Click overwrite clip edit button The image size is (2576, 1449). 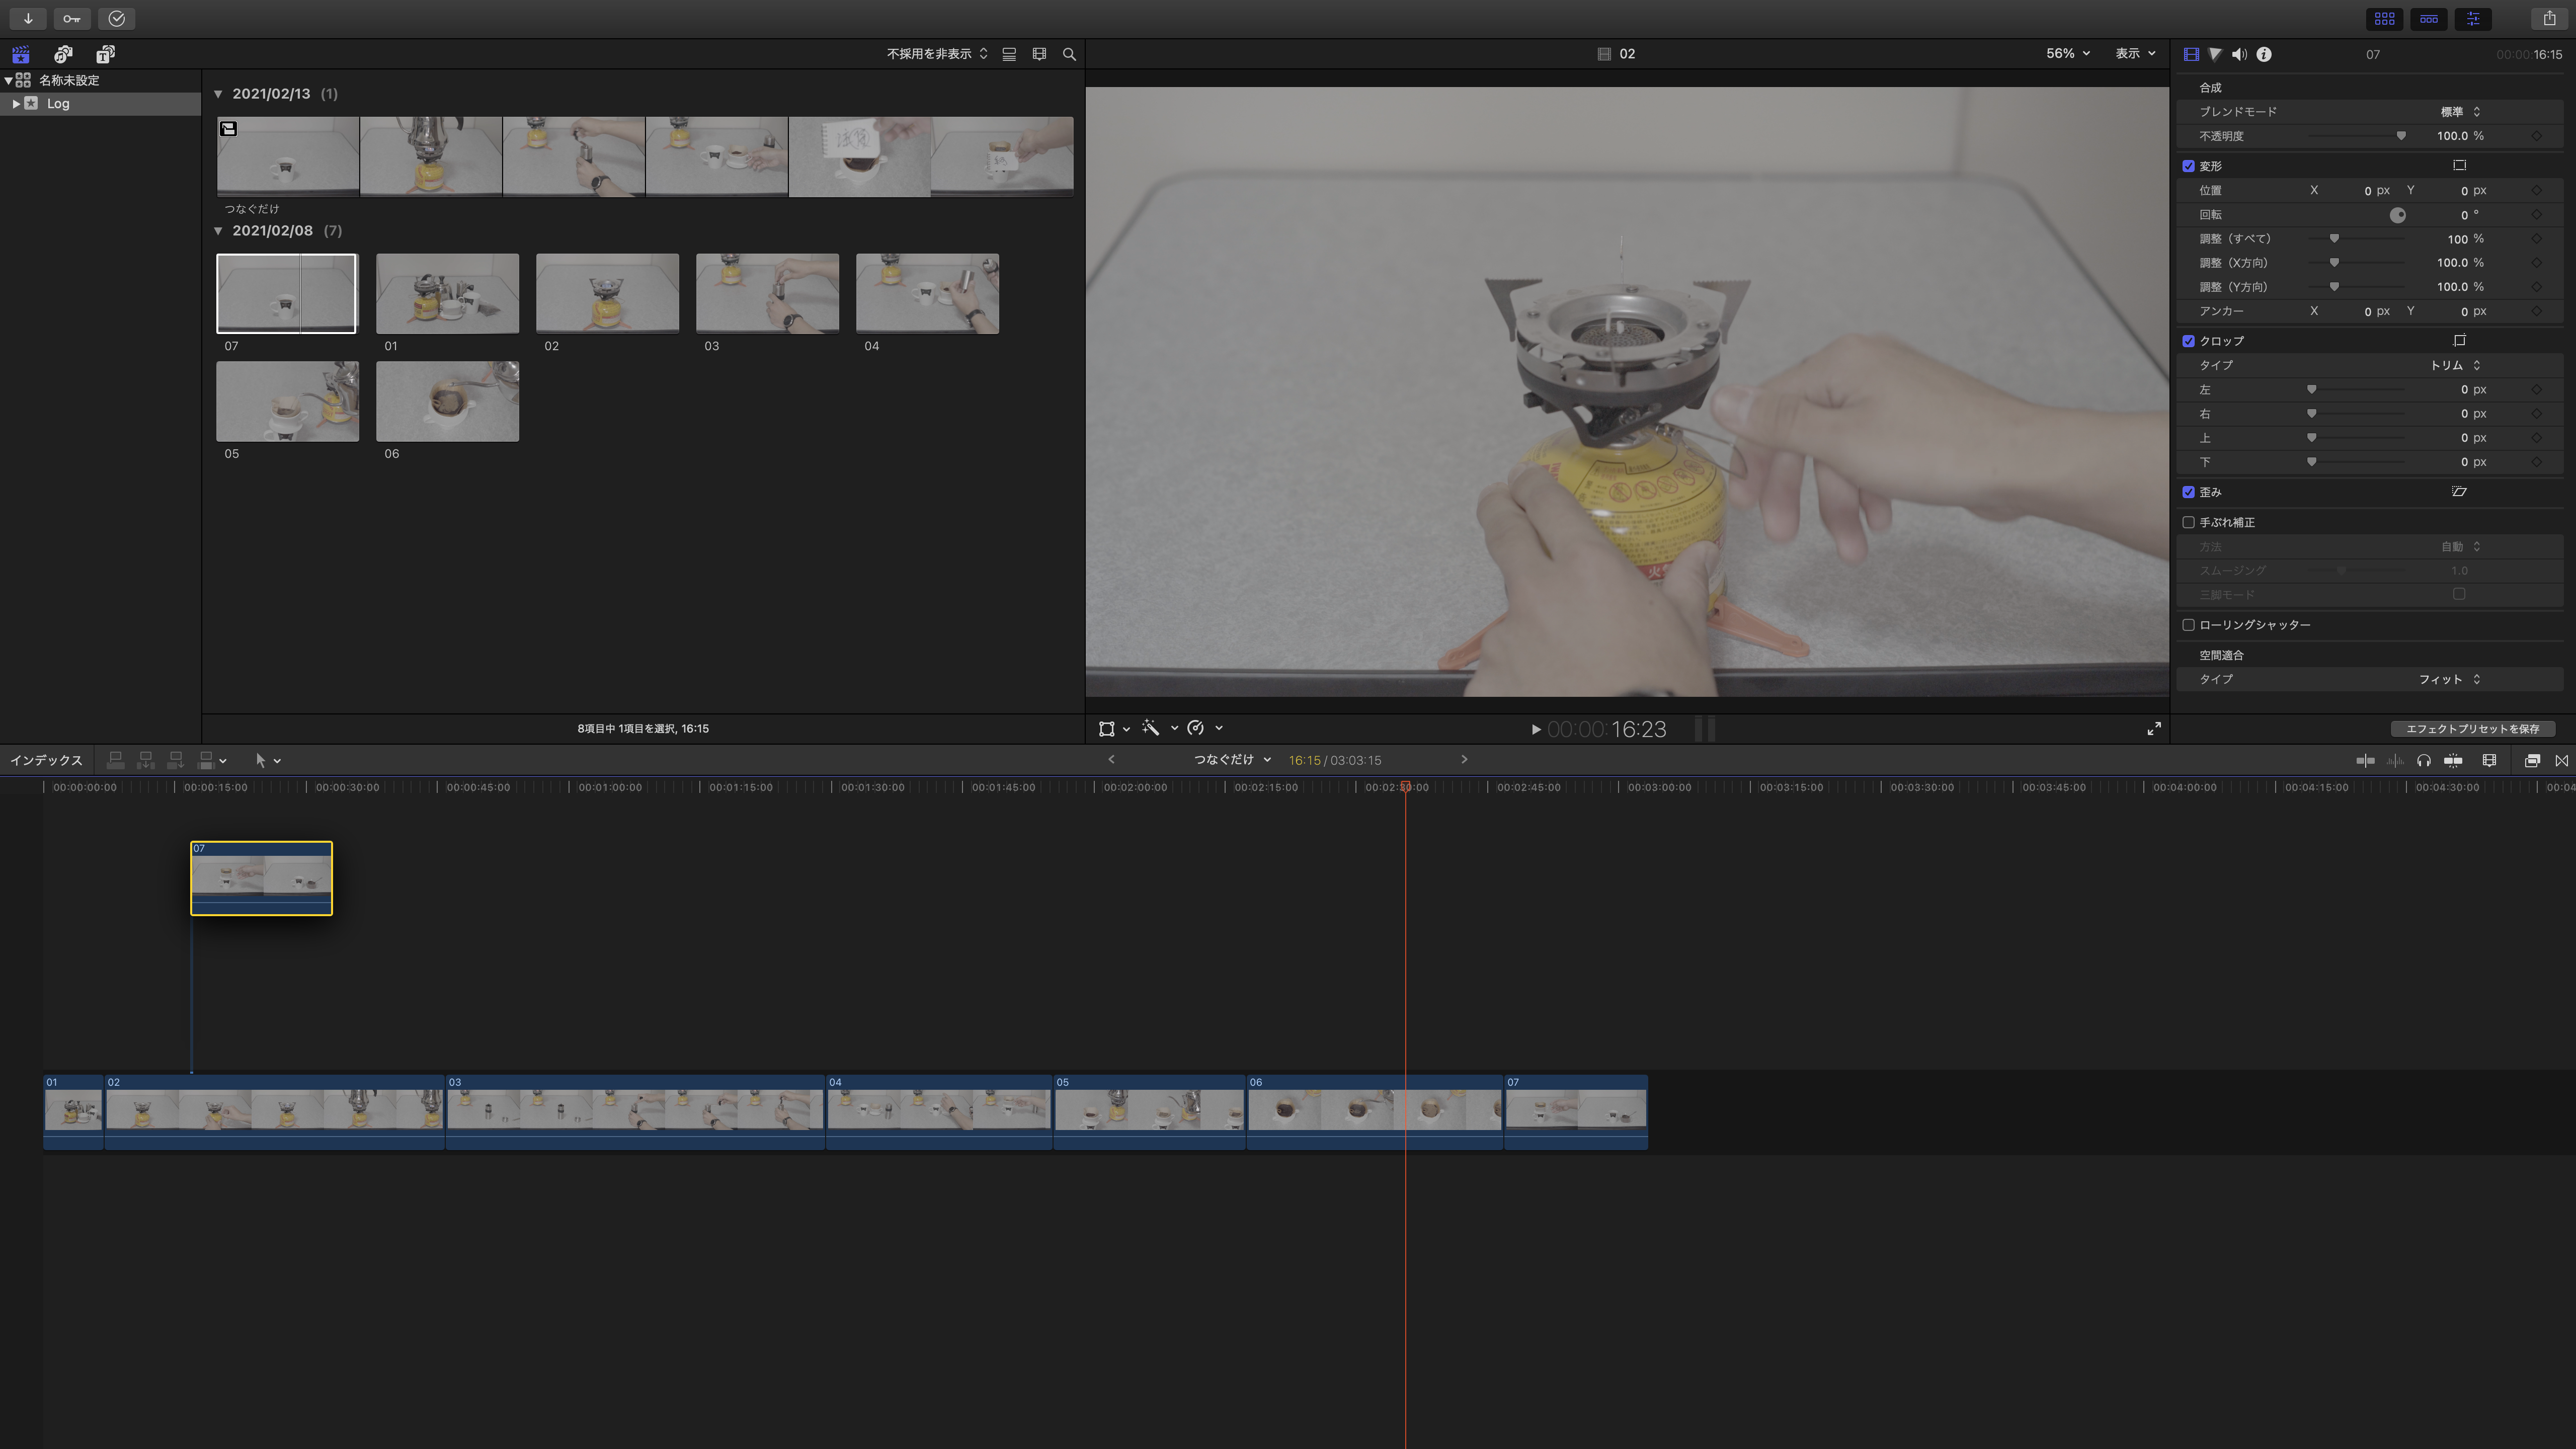click(206, 760)
